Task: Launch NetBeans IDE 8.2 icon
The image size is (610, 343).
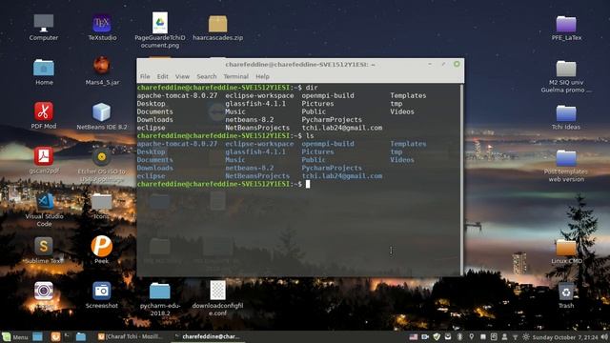Action: pos(102,112)
